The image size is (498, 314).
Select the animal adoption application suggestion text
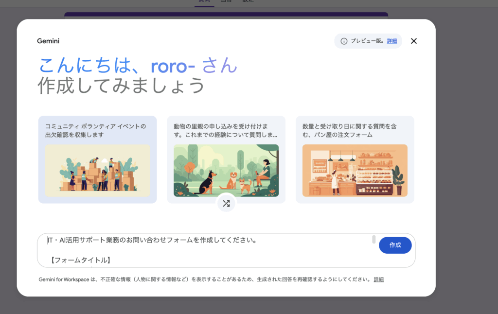[226, 130]
